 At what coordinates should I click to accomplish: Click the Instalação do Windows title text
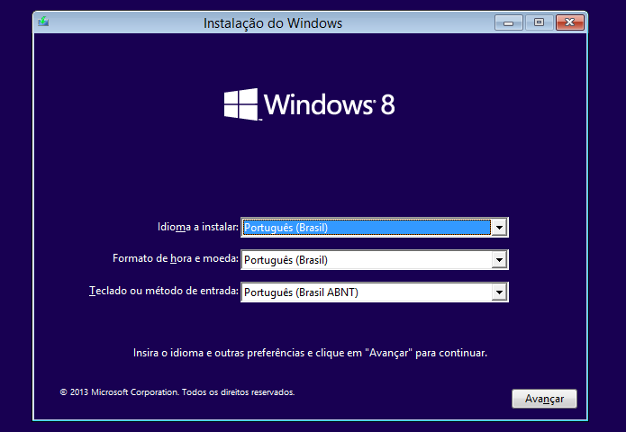pos(273,23)
